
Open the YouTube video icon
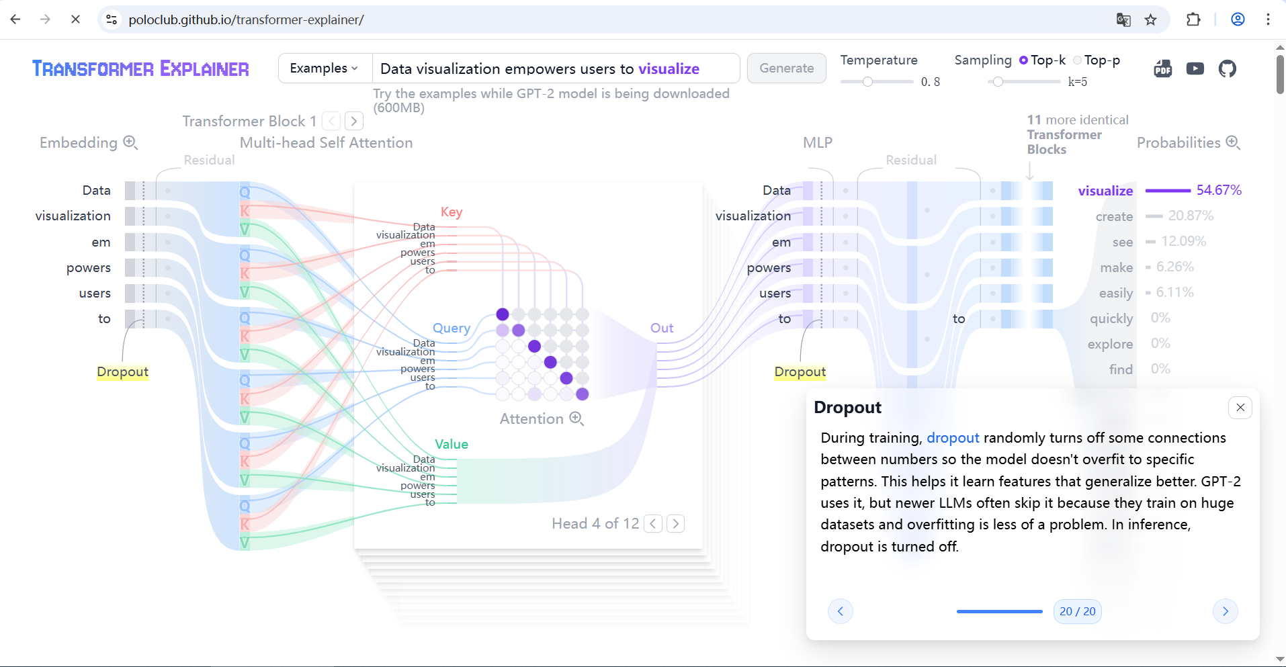pyautogui.click(x=1195, y=69)
